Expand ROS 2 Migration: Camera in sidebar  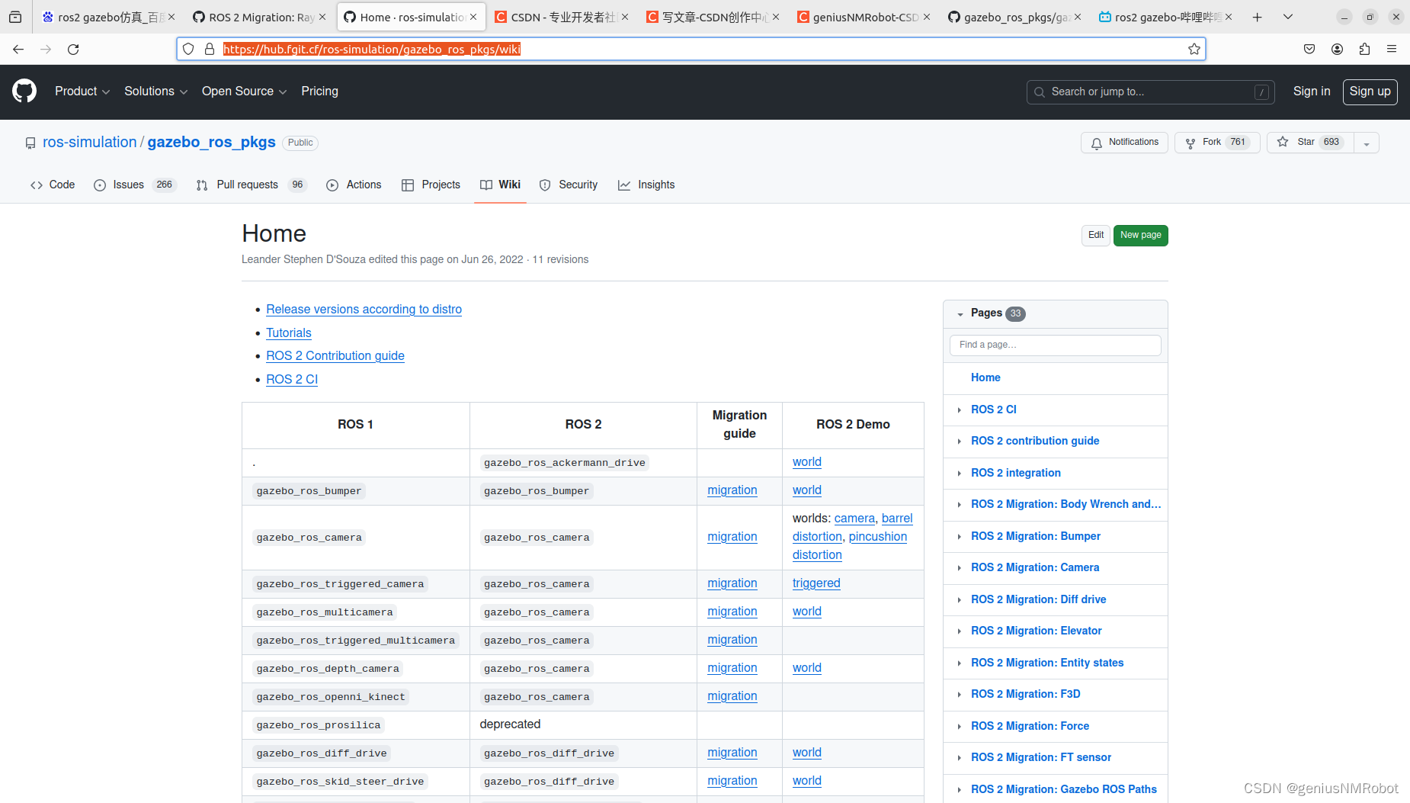[959, 567]
